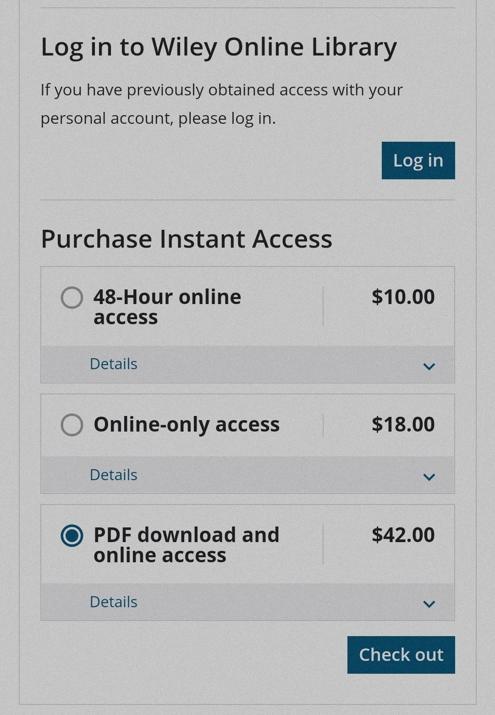Open Details link for PDF download option
The height and width of the screenshot is (715, 495).
114,602
